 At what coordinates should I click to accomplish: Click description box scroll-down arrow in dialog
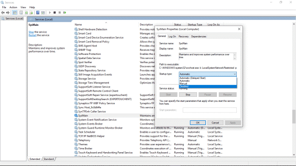234,59
